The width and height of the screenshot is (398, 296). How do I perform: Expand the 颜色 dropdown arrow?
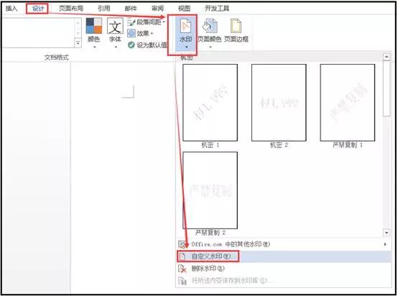coord(94,47)
